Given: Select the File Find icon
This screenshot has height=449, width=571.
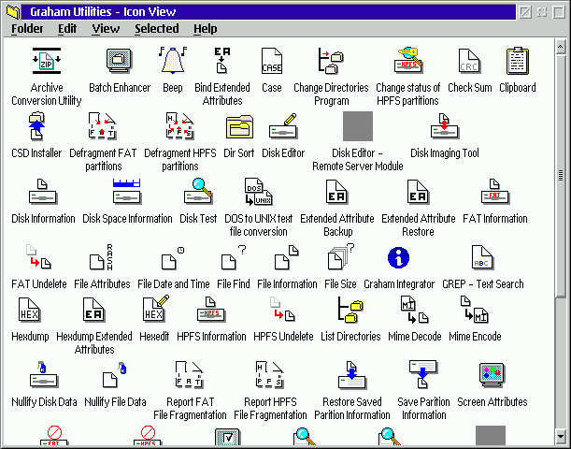Looking at the screenshot, I should tap(233, 258).
